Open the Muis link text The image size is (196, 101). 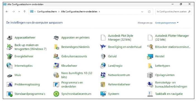18,75
